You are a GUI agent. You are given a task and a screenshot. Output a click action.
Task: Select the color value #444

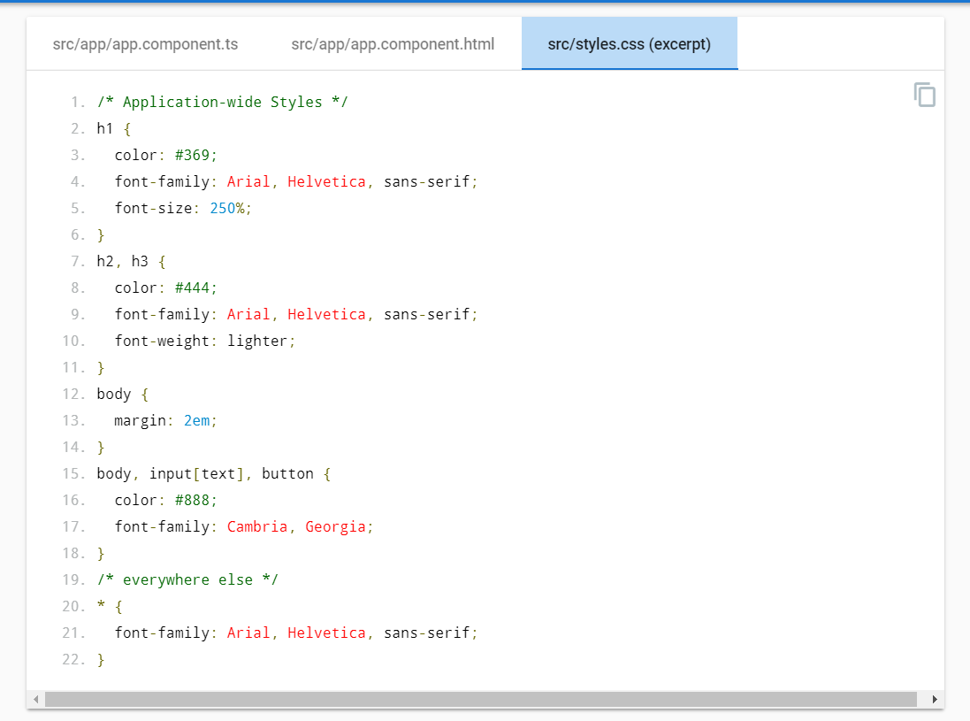196,287
